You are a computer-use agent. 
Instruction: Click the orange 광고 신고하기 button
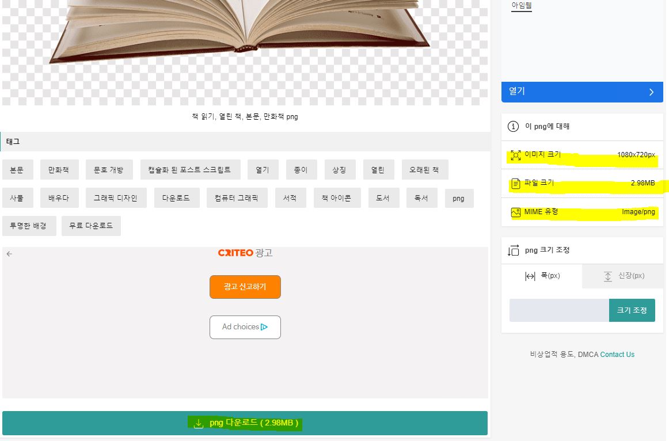pyautogui.click(x=245, y=287)
